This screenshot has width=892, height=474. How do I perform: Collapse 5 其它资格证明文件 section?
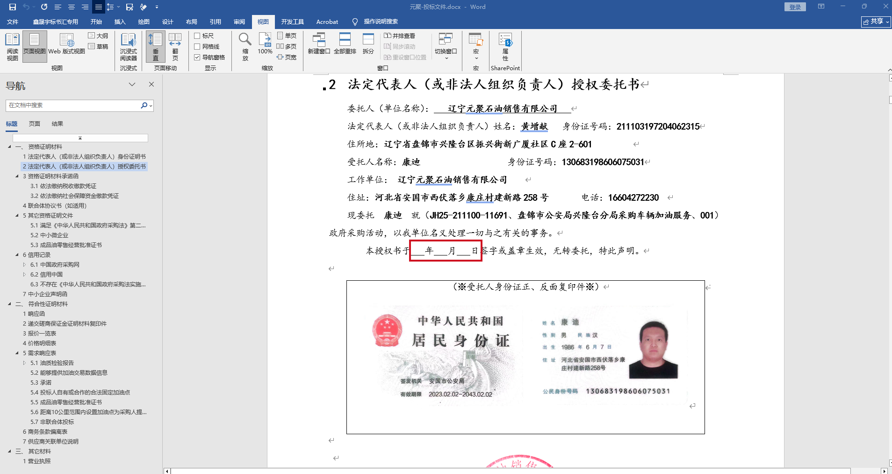pyautogui.click(x=17, y=216)
